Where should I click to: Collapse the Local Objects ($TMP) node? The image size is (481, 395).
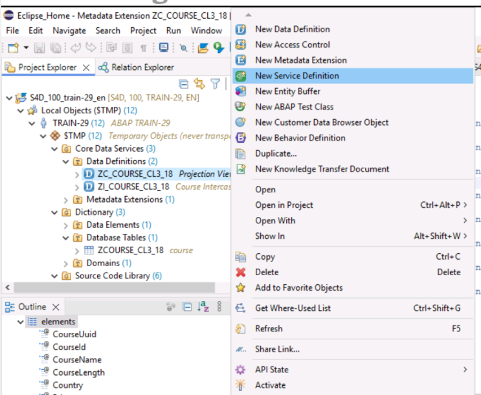pos(21,111)
